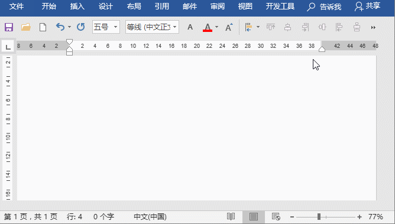Show more toolbar commands
Viewport: 395px width, 224px height.
pyautogui.click(x=373, y=27)
